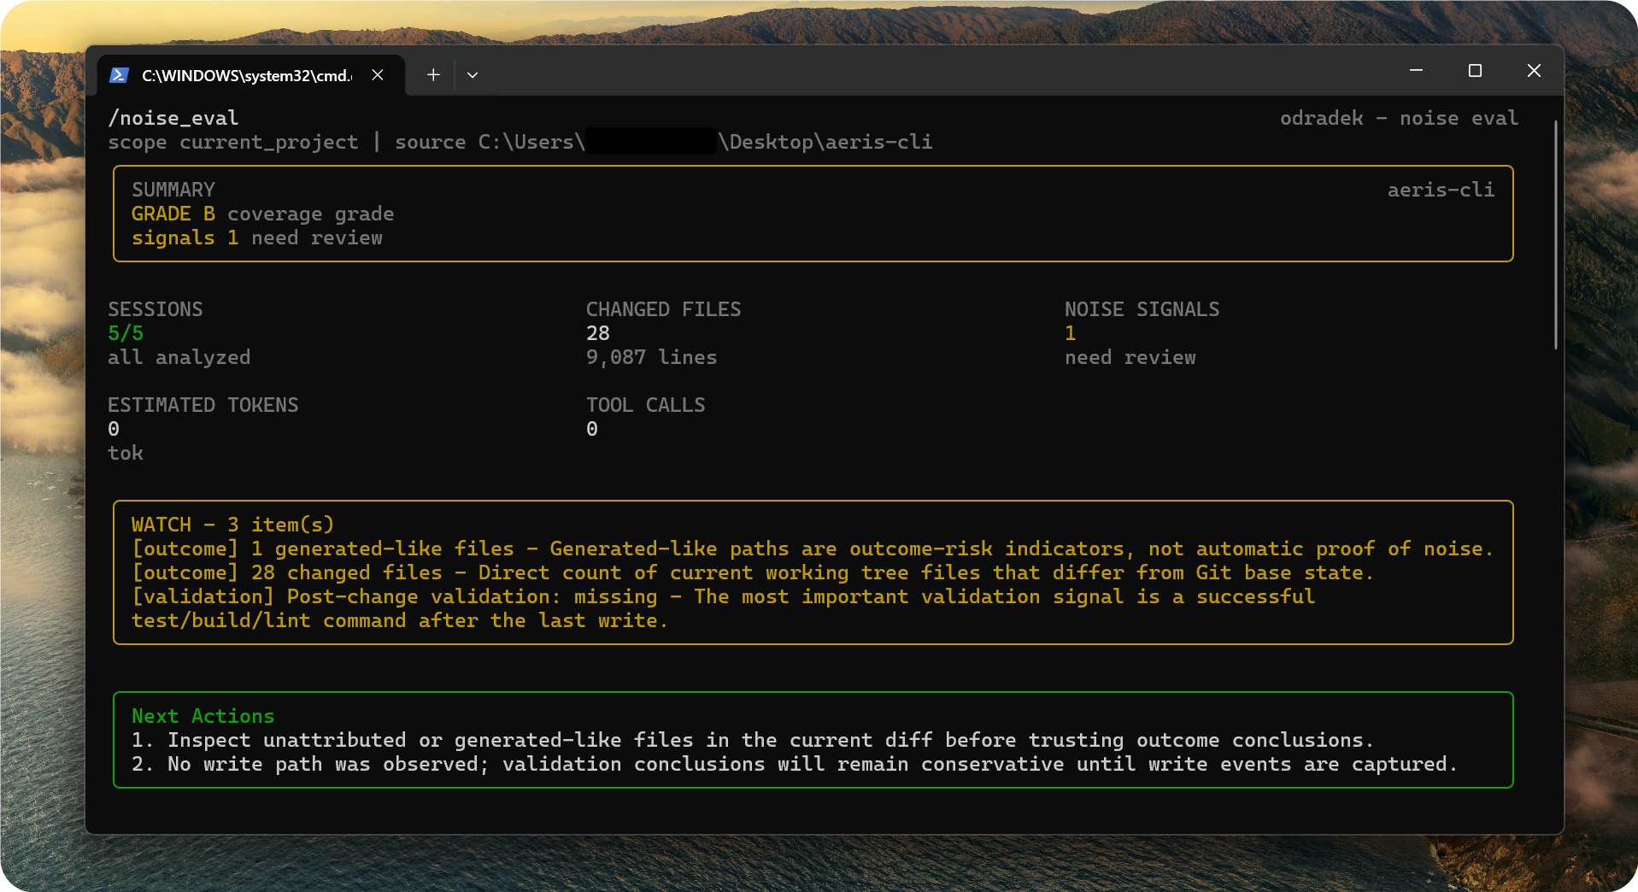Click the 'odradek – noise eval' header text
The width and height of the screenshot is (1638, 892).
click(1399, 118)
